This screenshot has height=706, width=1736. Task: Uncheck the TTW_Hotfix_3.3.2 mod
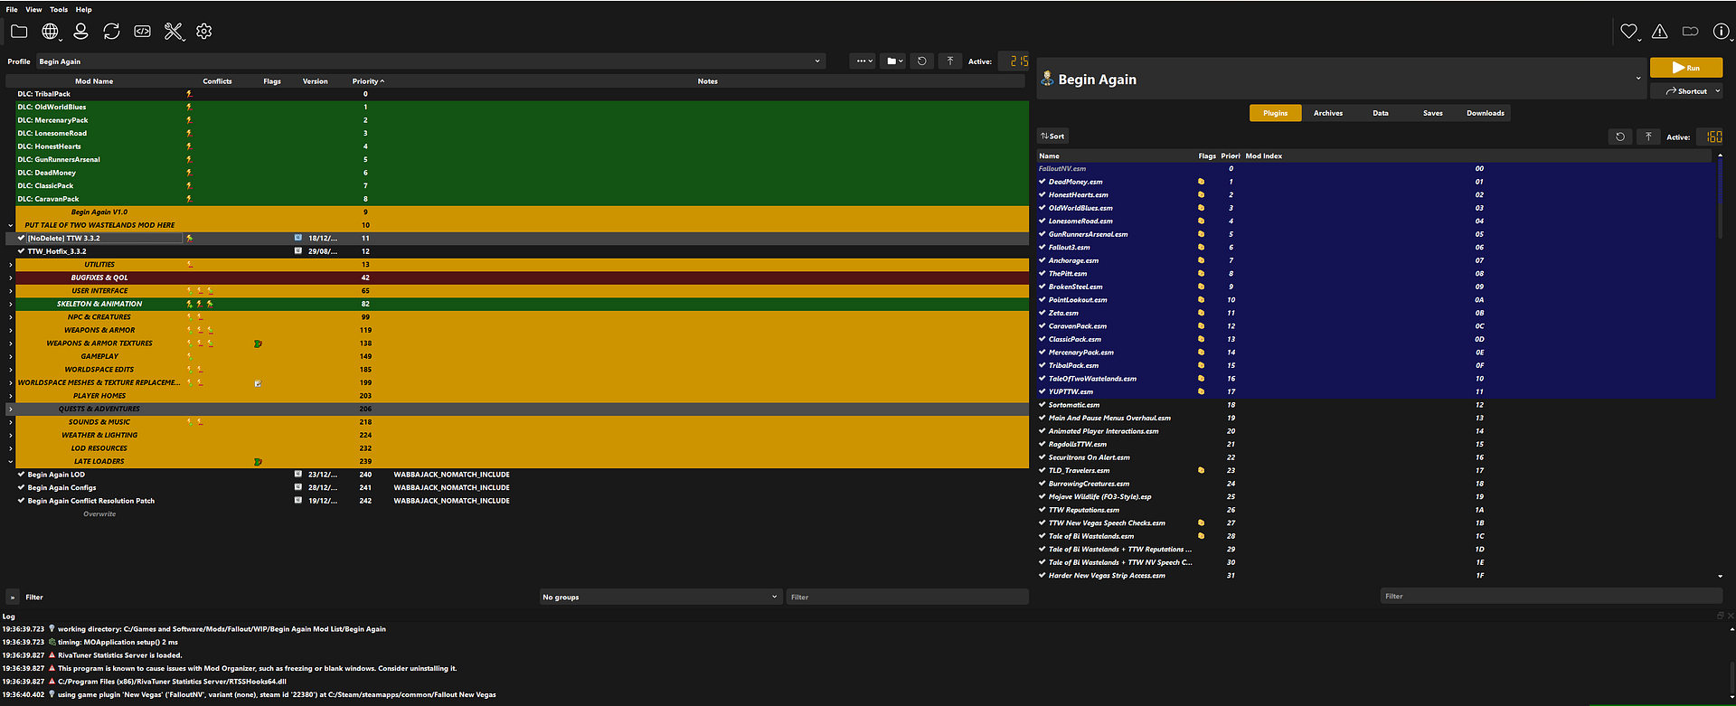21,251
